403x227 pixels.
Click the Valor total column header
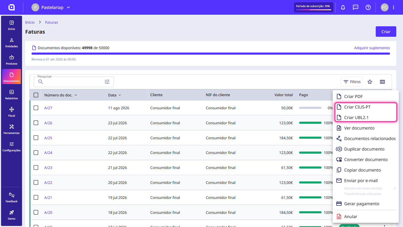[x=284, y=95]
